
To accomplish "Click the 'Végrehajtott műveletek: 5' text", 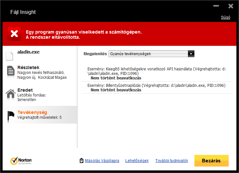I will click(39, 117).
